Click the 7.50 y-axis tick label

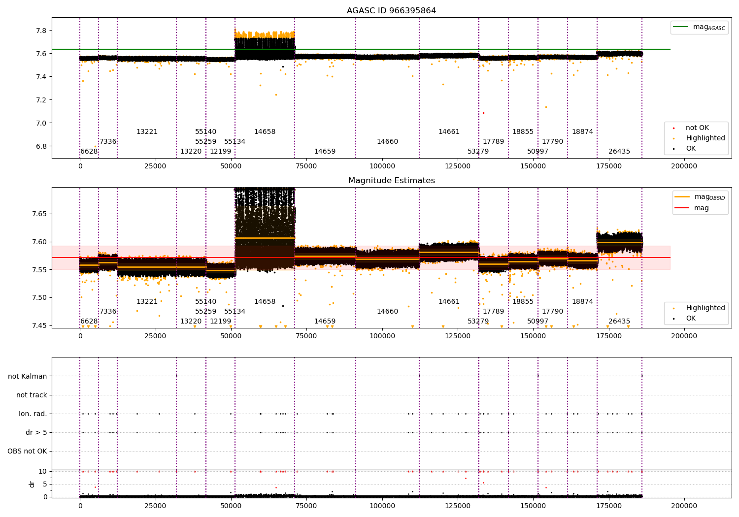(39, 297)
